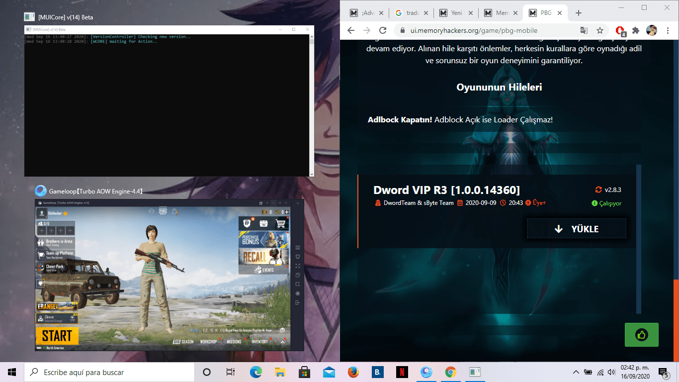The height and width of the screenshot is (382, 679).
Task: Click Gameloop exit sidebar icon
Action: coord(298,303)
